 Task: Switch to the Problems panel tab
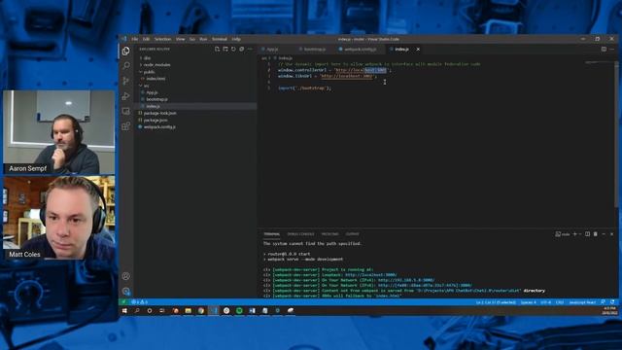(330, 234)
